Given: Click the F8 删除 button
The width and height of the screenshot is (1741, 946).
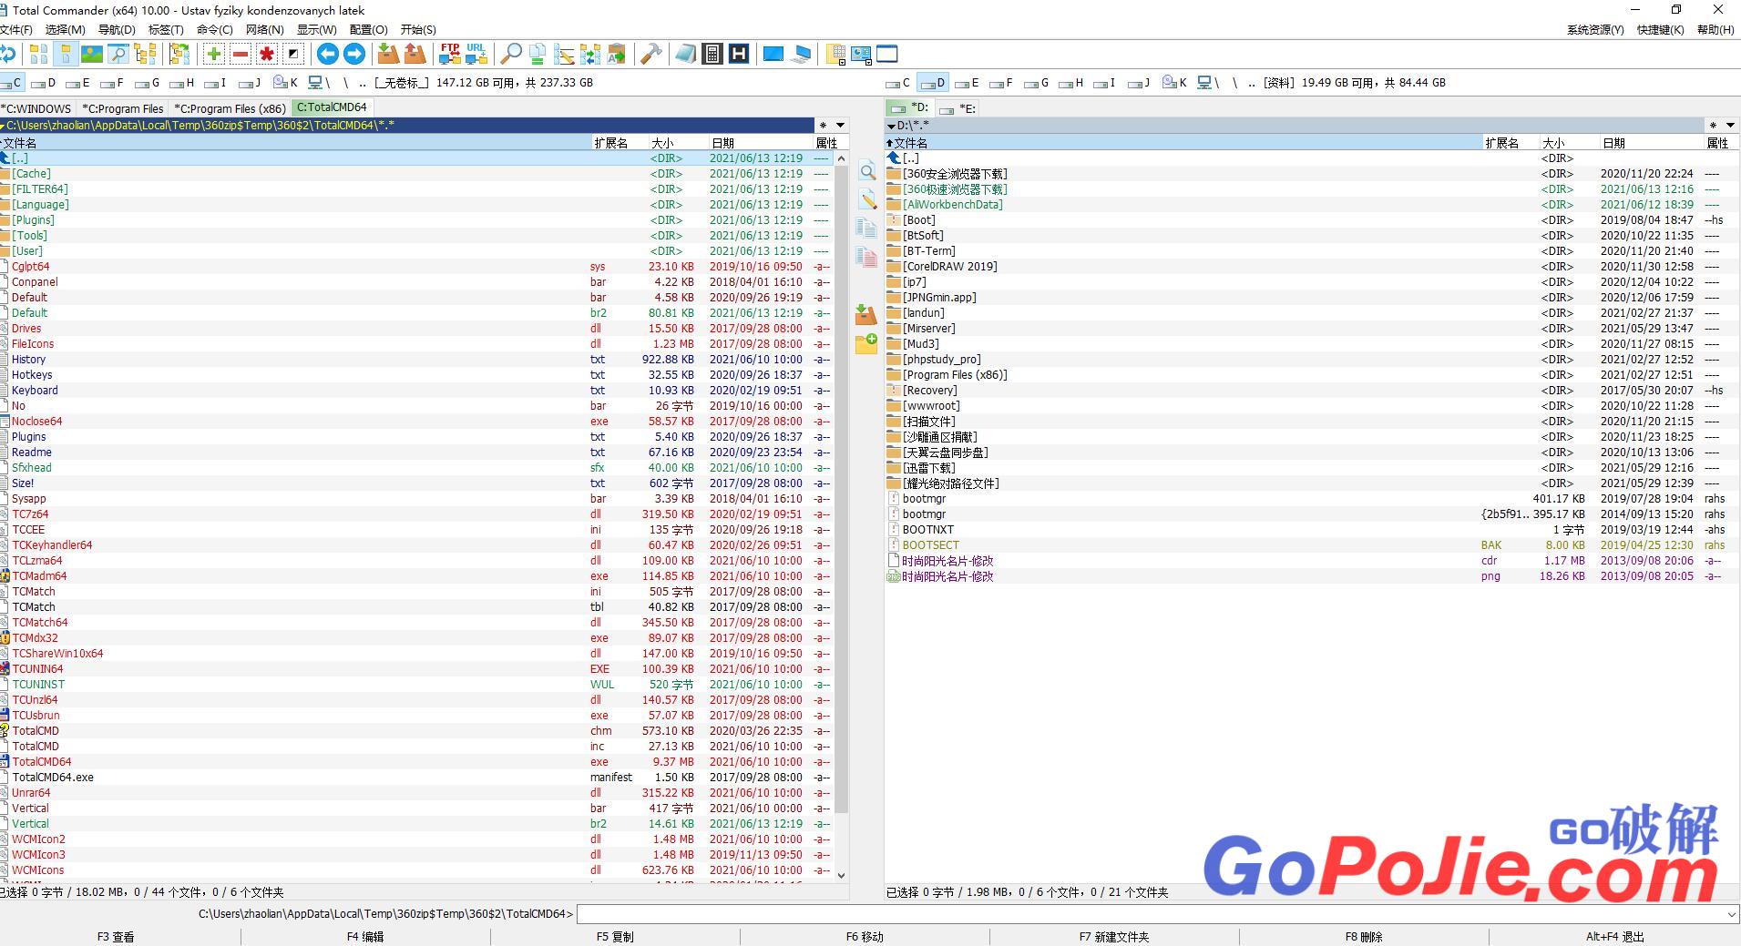Looking at the screenshot, I should (1364, 936).
